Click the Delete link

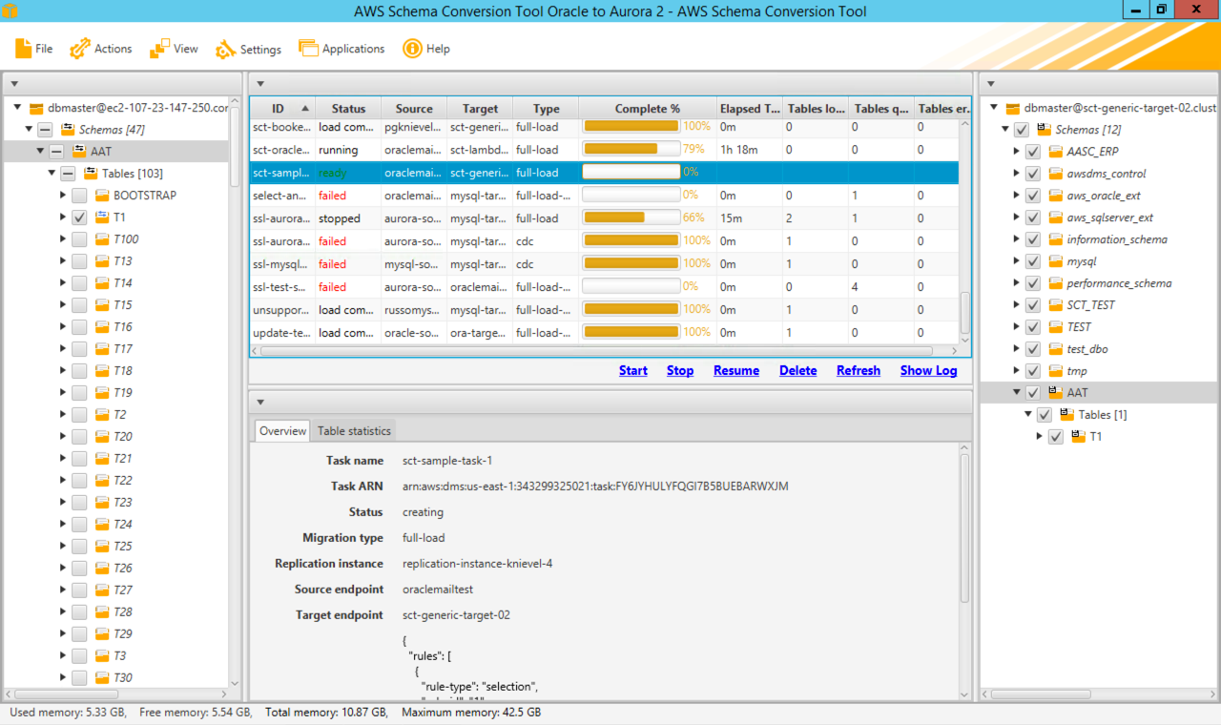[798, 371]
